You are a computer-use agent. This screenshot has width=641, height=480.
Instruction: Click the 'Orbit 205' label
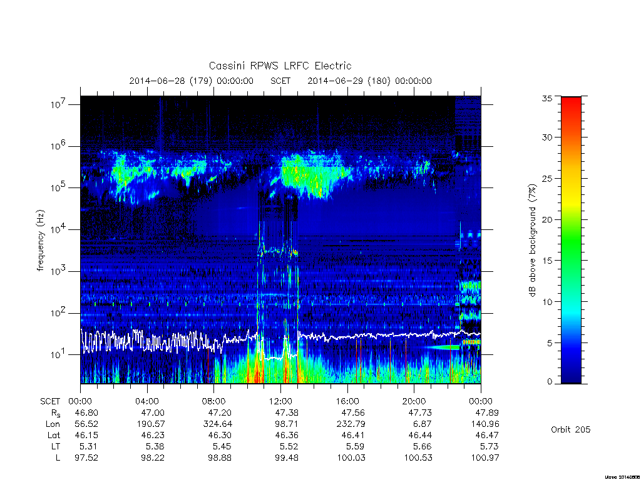pos(570,430)
